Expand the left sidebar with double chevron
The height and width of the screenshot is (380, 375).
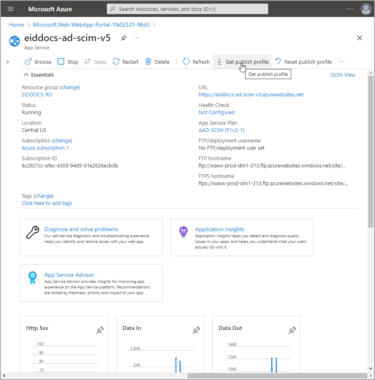click(x=7, y=62)
